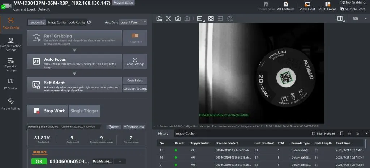
Task: Click Stop Grabbing at top right
Action: [353, 3]
